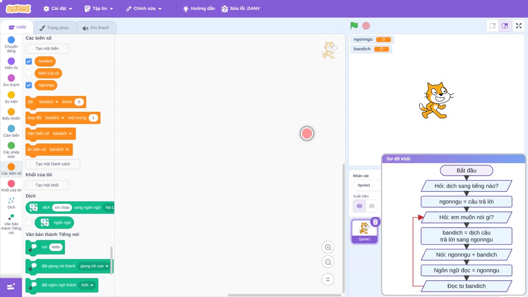528x297 pixels.
Task: Hide the sprite with crossed-eye button
Action: coord(372,206)
